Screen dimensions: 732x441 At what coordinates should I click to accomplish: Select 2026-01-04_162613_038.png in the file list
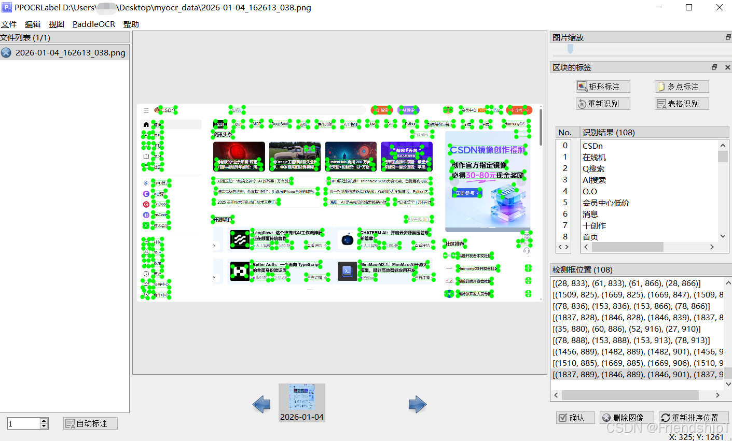coord(64,53)
